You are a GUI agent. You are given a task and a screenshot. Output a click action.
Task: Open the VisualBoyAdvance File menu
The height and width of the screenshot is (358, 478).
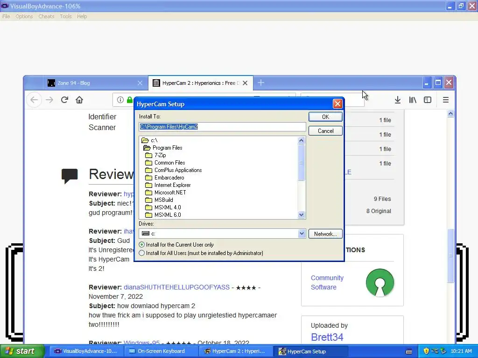[6, 16]
